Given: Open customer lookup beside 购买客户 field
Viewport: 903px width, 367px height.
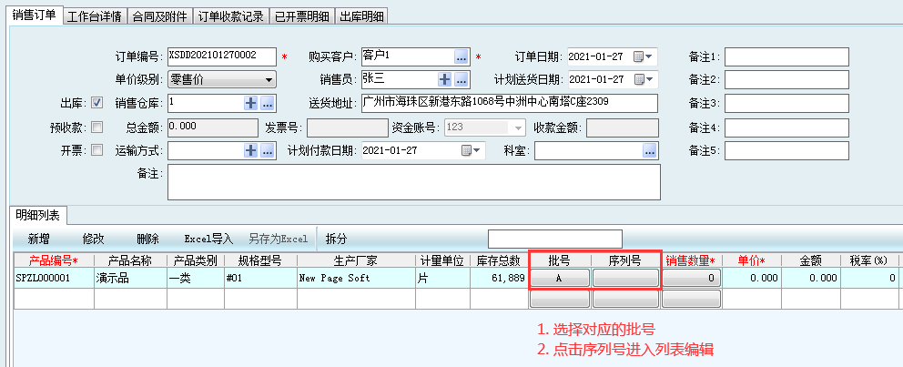Looking at the screenshot, I should [x=461, y=56].
